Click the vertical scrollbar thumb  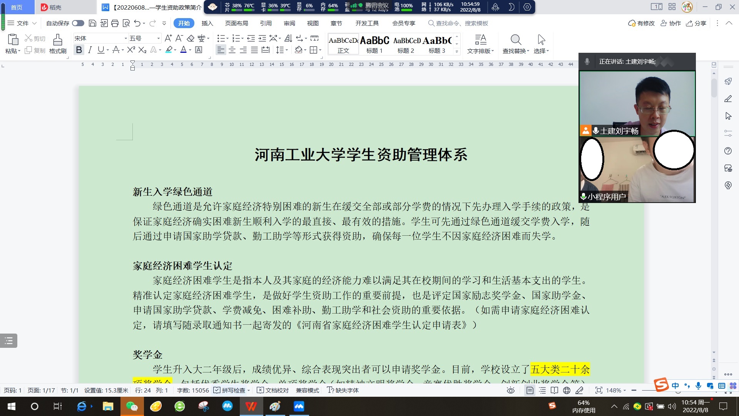(x=714, y=87)
